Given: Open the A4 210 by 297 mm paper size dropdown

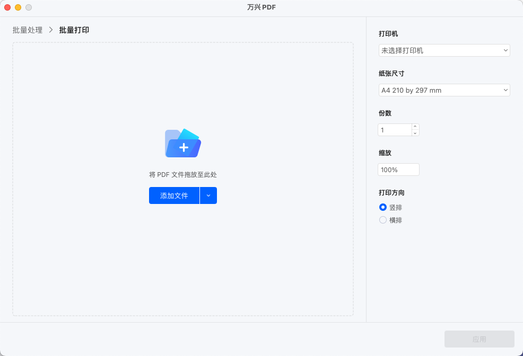Looking at the screenshot, I should pyautogui.click(x=444, y=90).
